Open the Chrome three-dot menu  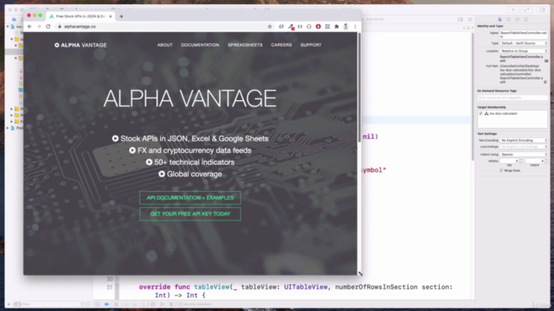coord(355,27)
